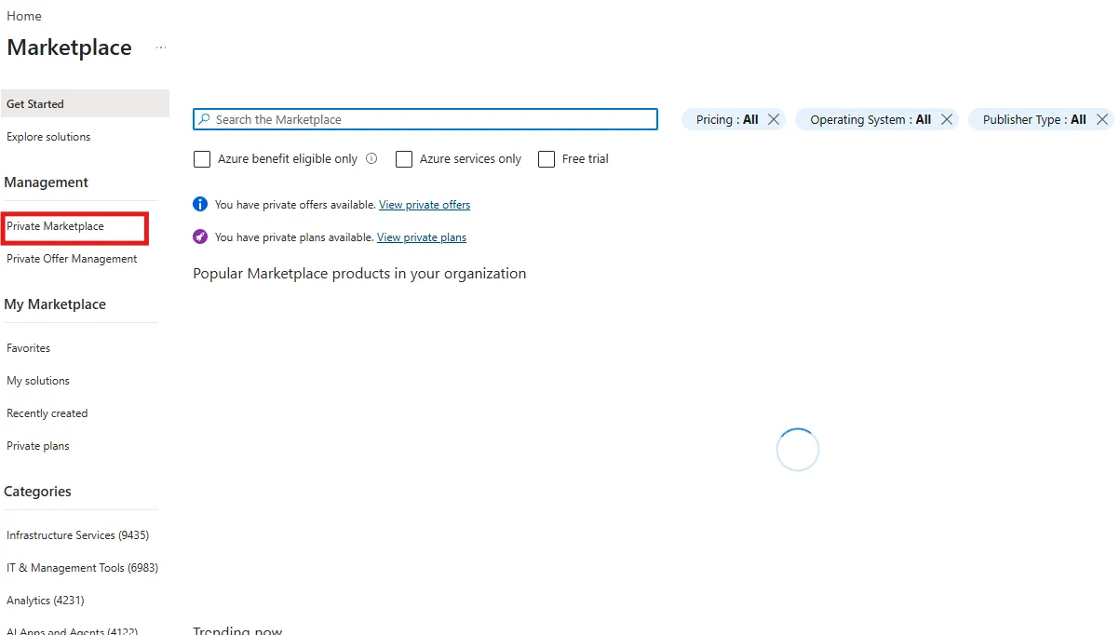The image size is (1120, 635).
Task: Open the Pricing : All filter dropdown
Action: click(727, 119)
